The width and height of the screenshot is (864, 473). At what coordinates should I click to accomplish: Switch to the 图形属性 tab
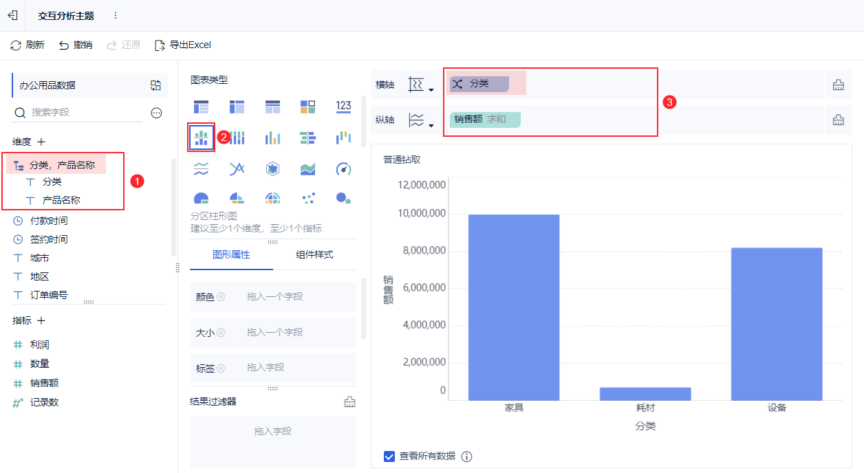pyautogui.click(x=231, y=254)
